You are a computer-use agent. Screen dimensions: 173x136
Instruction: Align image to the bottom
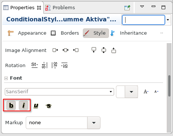(114, 50)
